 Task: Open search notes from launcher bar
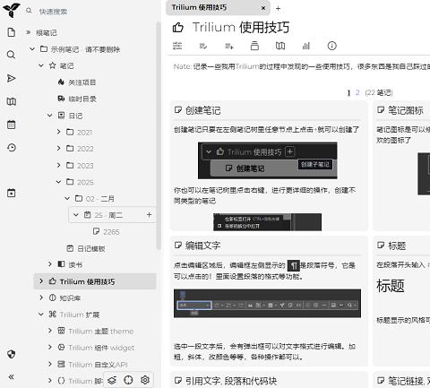[x=11, y=55]
